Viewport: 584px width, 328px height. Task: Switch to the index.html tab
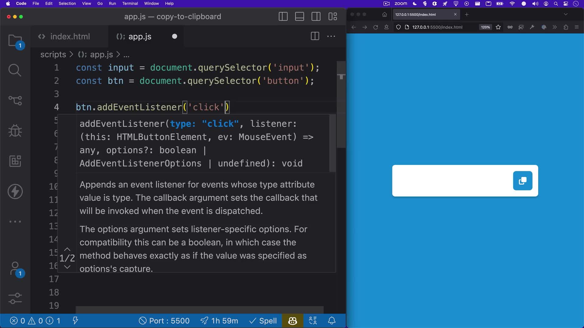click(69, 36)
